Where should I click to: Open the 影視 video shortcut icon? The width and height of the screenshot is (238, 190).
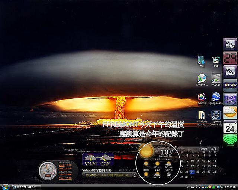click(216, 60)
